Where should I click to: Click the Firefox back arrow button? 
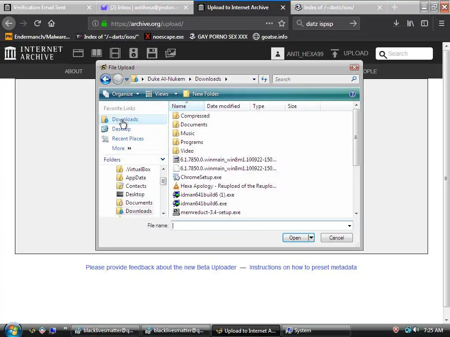pos(9,24)
